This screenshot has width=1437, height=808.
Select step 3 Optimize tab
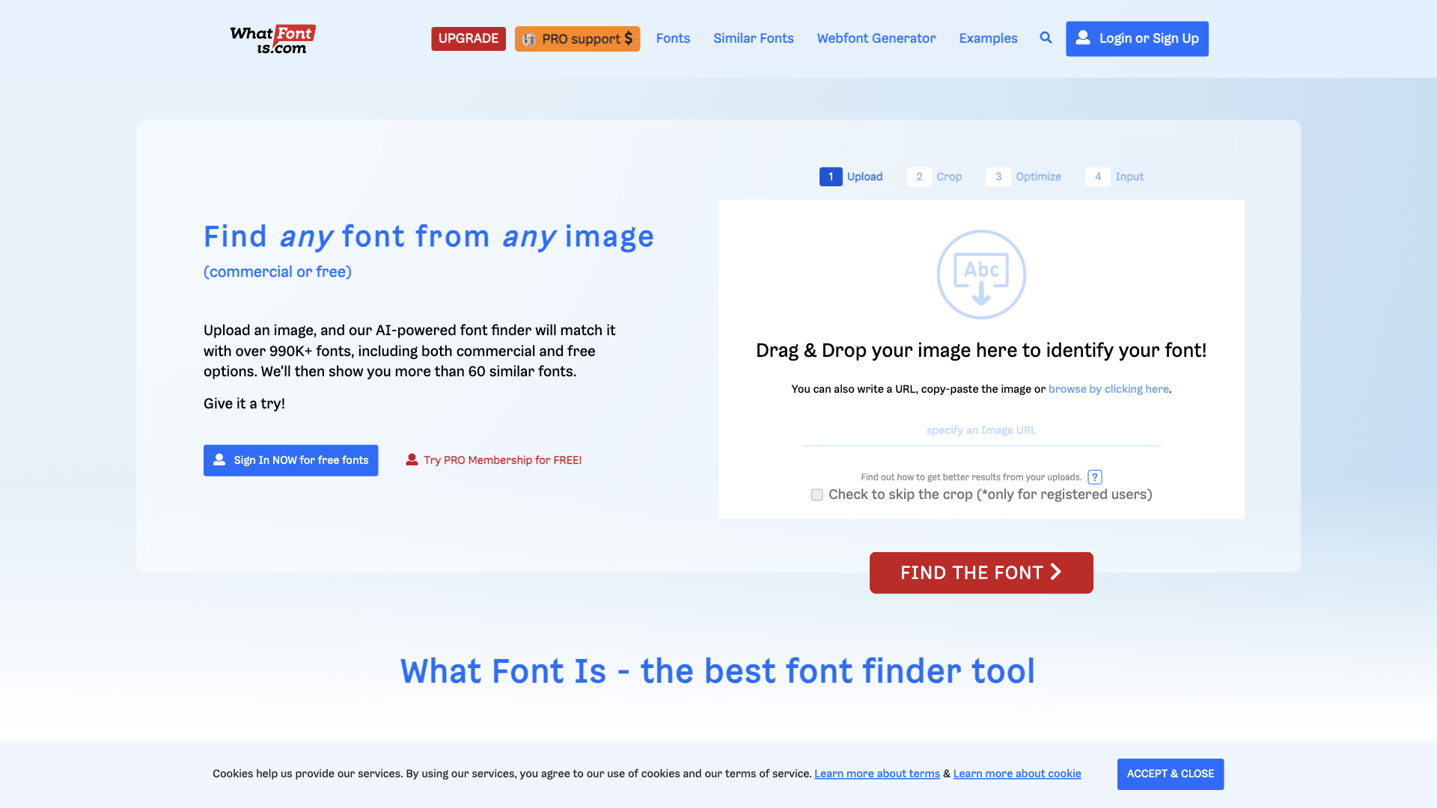click(1024, 177)
